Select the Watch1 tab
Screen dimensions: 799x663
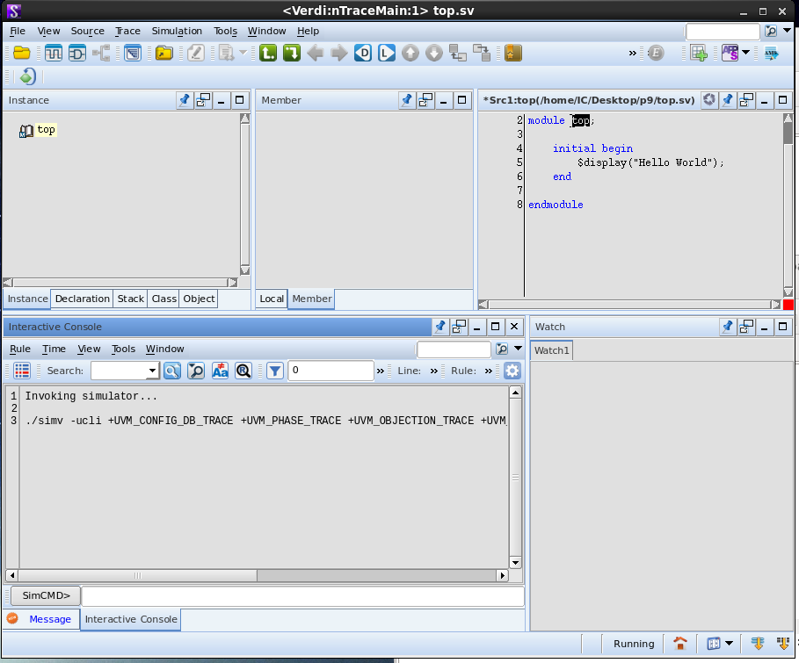(x=551, y=350)
